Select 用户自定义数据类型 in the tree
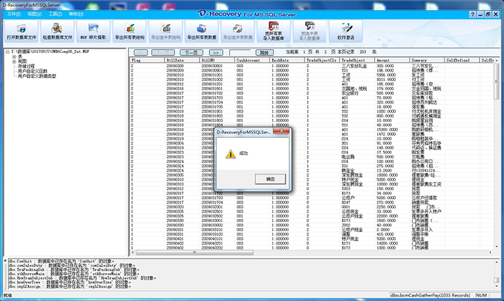504x301 pixels. (x=37, y=76)
